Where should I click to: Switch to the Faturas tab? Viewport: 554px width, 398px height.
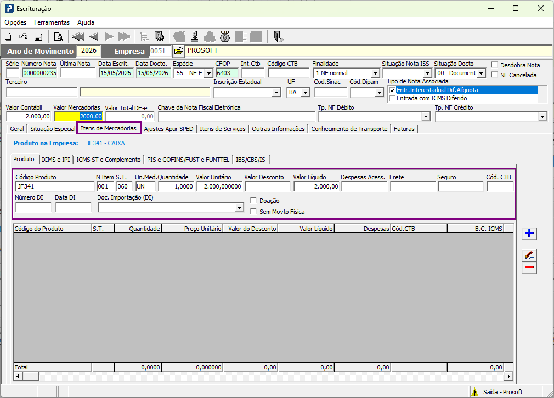pyautogui.click(x=404, y=129)
